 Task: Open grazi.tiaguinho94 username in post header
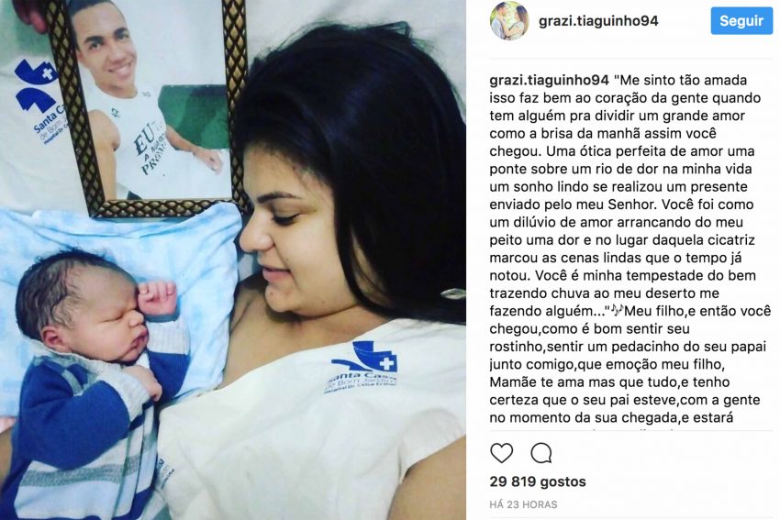pyautogui.click(x=598, y=21)
